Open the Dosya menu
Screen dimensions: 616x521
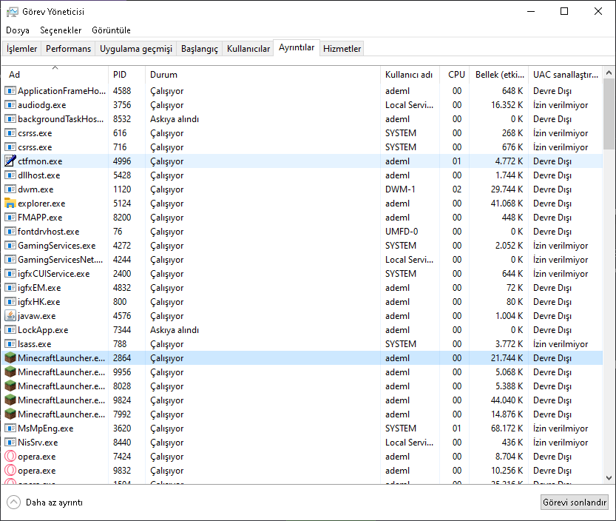(x=18, y=30)
